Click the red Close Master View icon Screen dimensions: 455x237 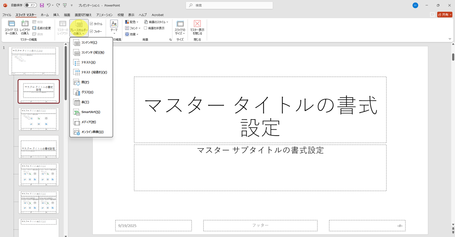tap(197, 24)
